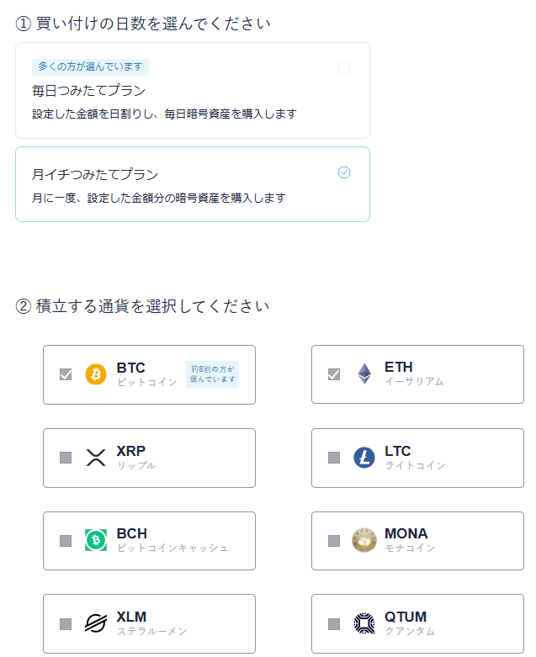Click the XRP Ripple logo icon
Screen dimensions: 536x657
pos(96,458)
